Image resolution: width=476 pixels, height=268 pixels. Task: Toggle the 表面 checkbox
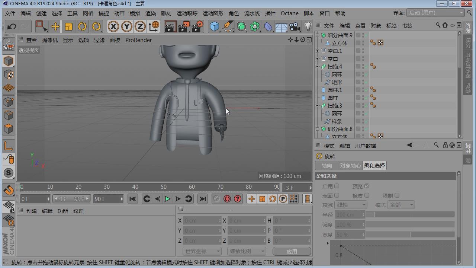click(x=337, y=195)
